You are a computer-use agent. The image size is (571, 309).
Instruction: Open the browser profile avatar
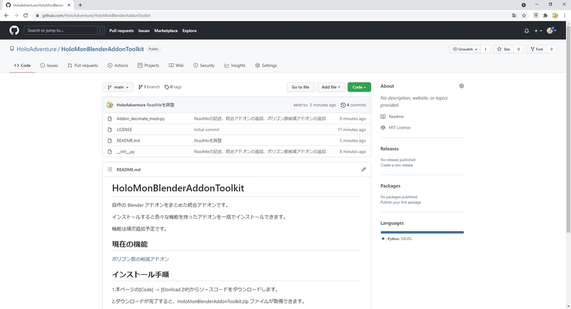click(x=555, y=15)
